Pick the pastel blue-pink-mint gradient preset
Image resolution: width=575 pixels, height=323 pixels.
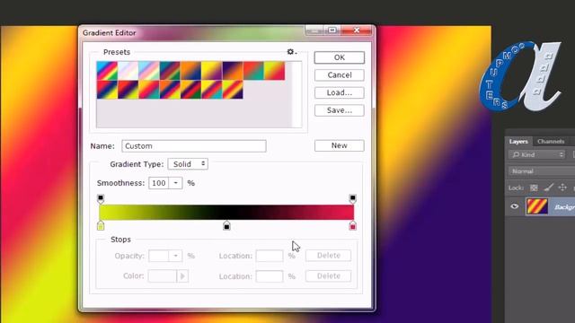[149, 71]
